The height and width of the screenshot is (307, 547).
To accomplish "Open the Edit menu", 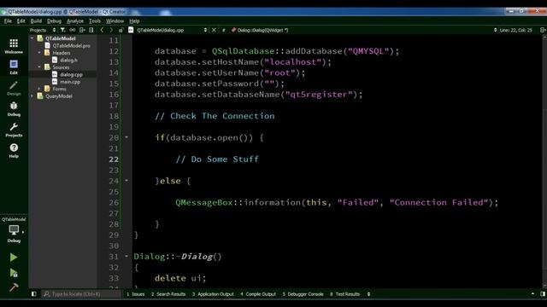I will tap(21, 21).
